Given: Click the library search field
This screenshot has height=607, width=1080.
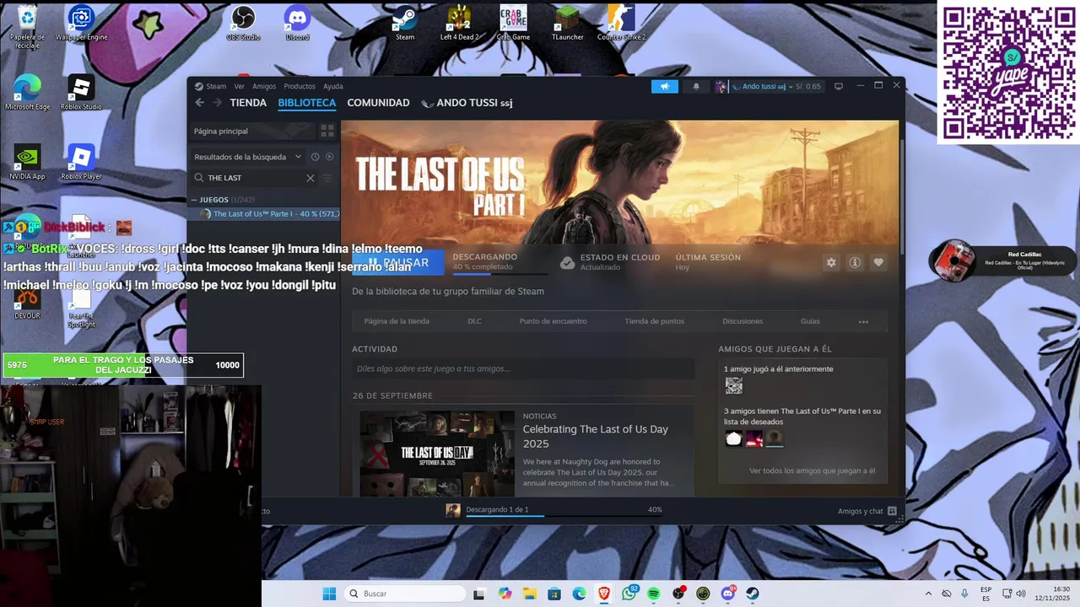Looking at the screenshot, I should tap(255, 178).
